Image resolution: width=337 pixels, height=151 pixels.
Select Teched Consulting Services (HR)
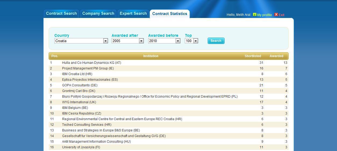[x=87, y=125]
